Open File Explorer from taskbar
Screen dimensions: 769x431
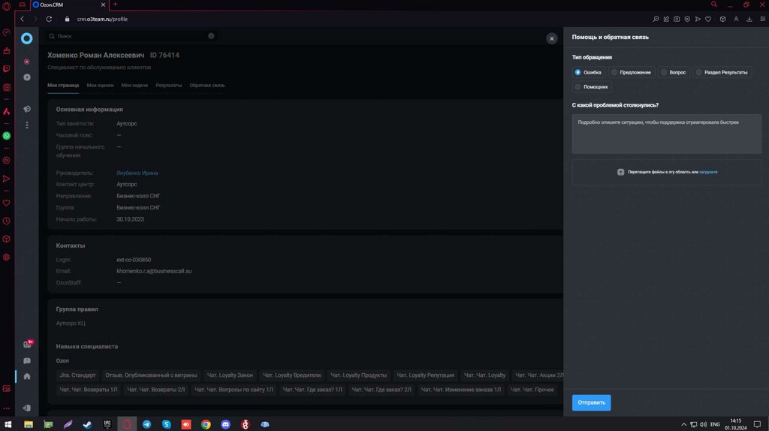[29, 425]
